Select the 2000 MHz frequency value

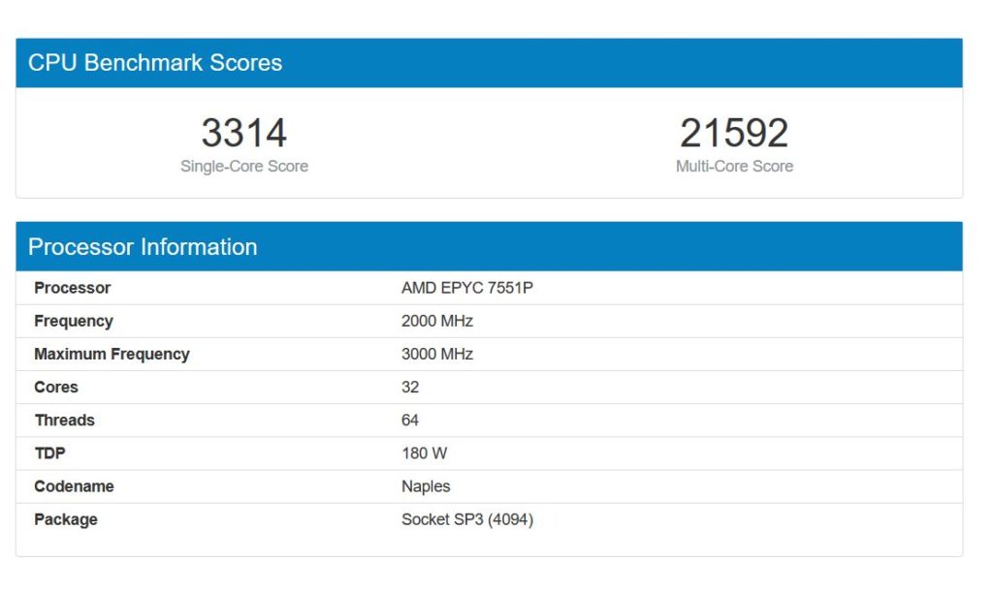(437, 322)
